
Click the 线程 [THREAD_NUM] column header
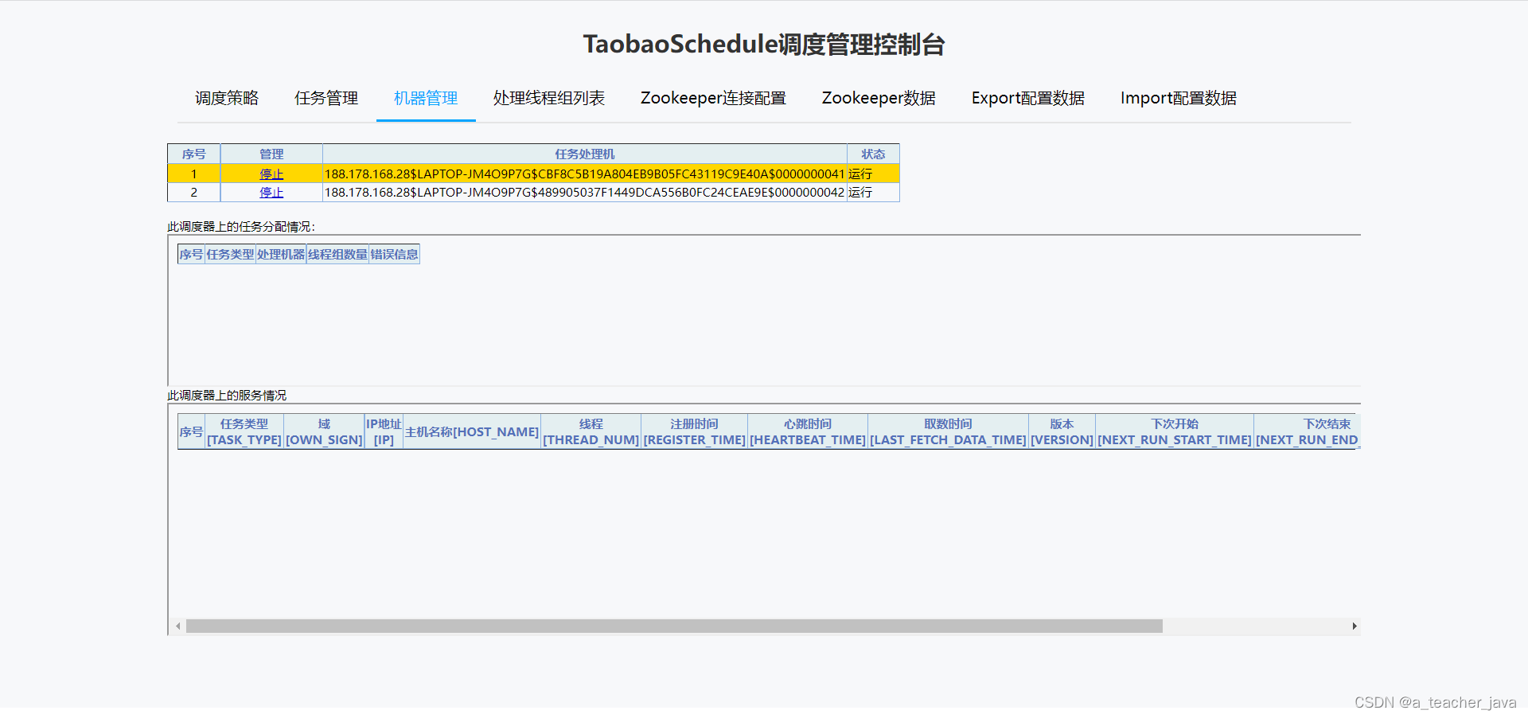591,431
